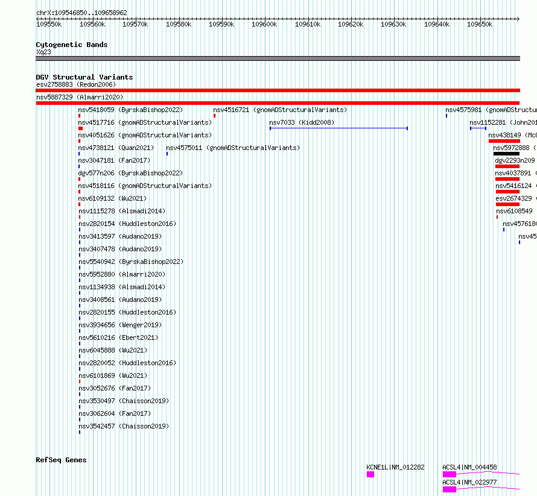Click nsv3062604 (Fan2017) label
Image resolution: width=537 pixels, height=496 pixels.
click(x=115, y=413)
